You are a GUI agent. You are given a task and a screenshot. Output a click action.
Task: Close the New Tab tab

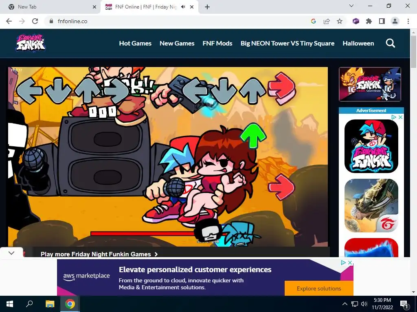pyautogui.click(x=94, y=7)
